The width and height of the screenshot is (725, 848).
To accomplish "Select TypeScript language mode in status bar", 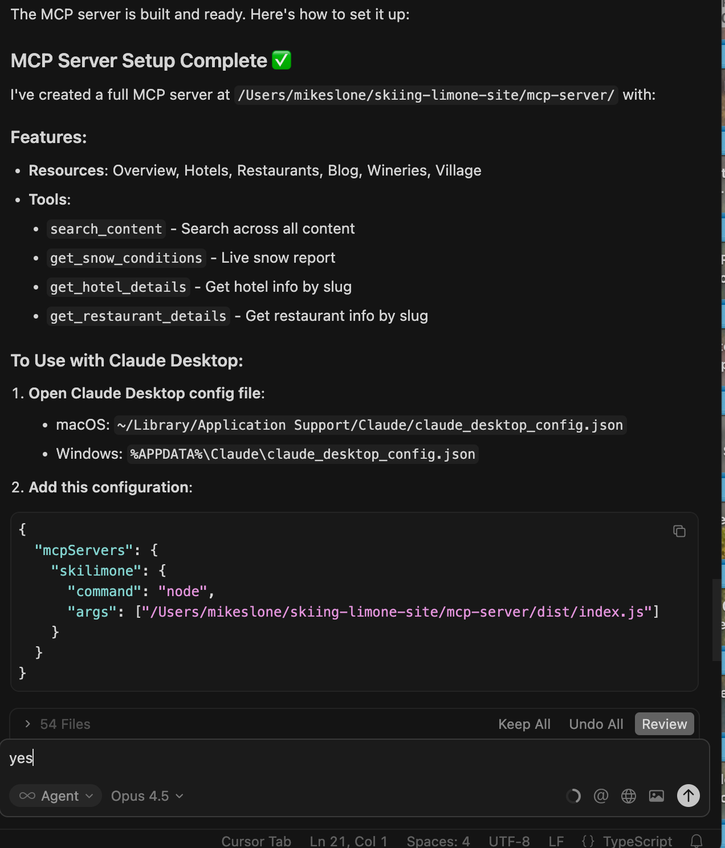I will 637,841.
